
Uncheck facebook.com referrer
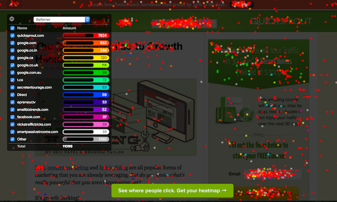(x=13, y=117)
